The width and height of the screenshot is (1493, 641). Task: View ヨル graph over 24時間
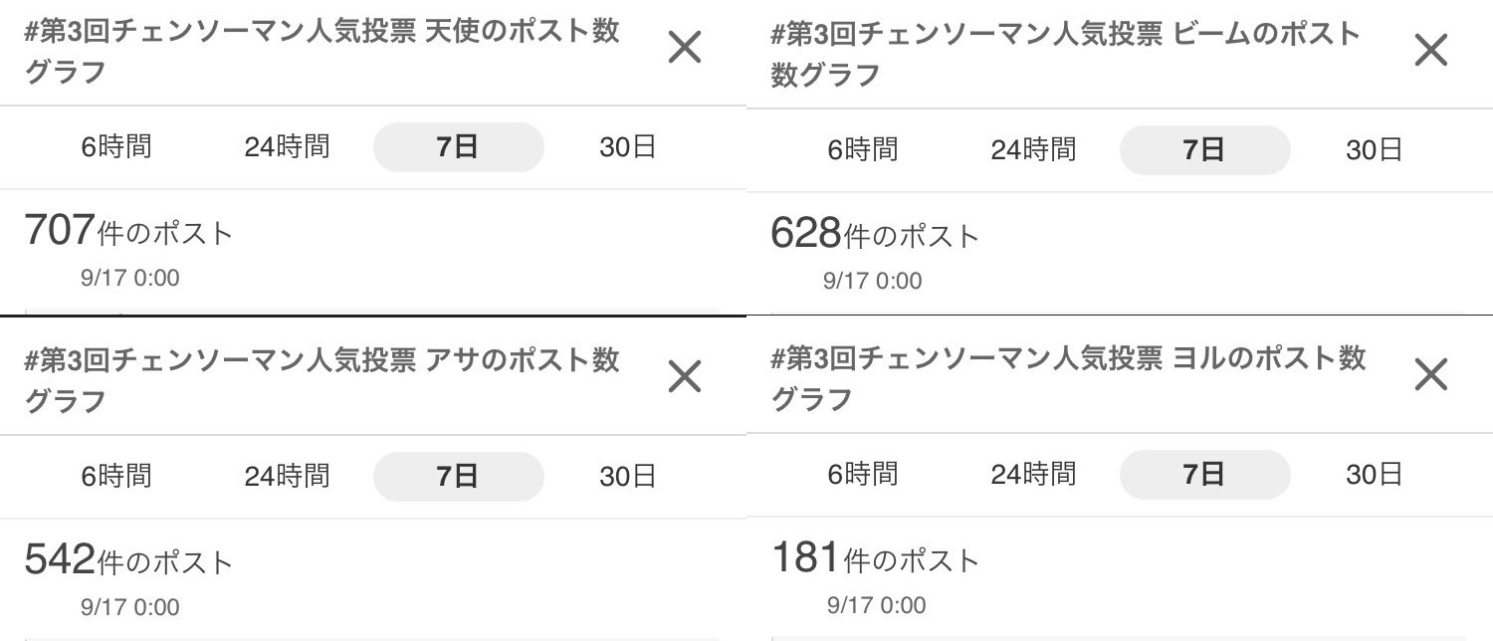(1033, 475)
